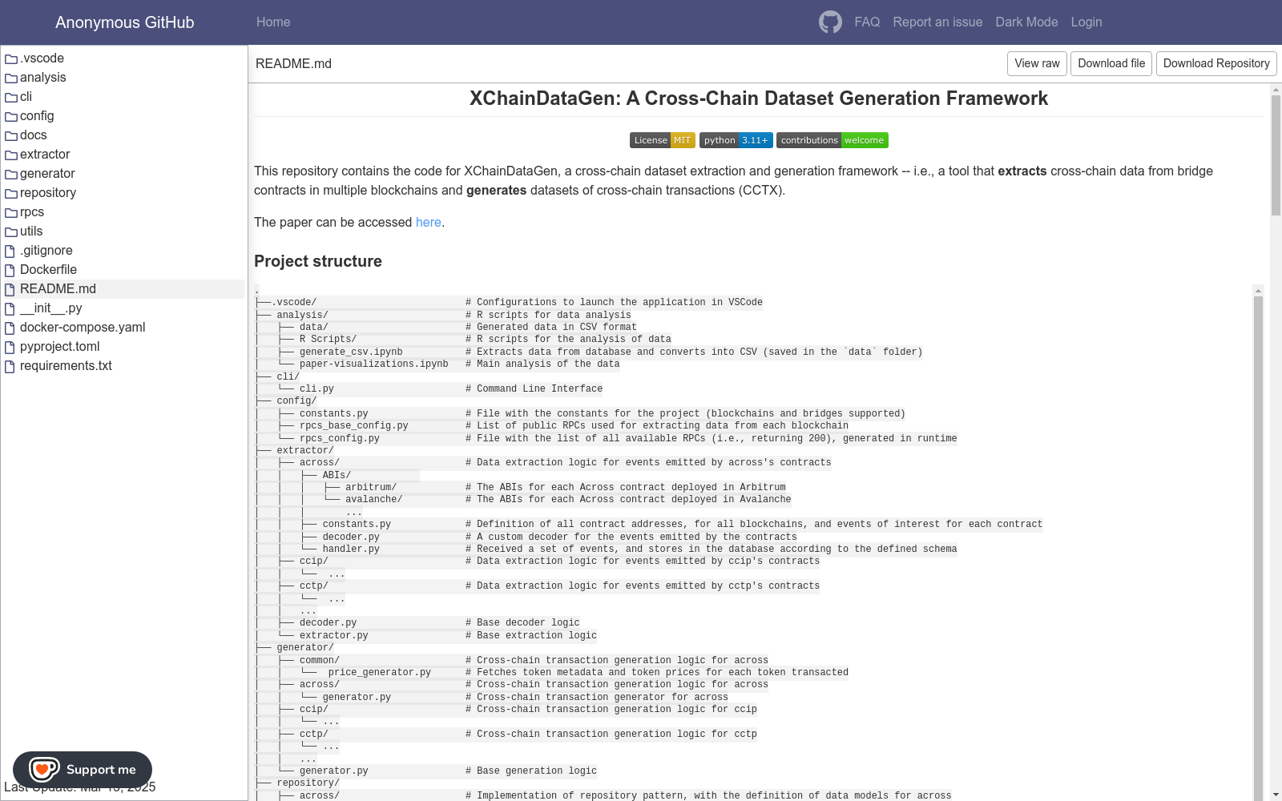Expand the generator folder
The width and height of the screenshot is (1282, 801).
[47, 174]
